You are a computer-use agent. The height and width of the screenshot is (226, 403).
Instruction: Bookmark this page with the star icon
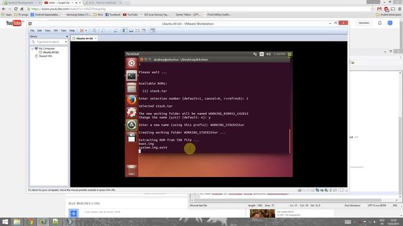coord(373,9)
